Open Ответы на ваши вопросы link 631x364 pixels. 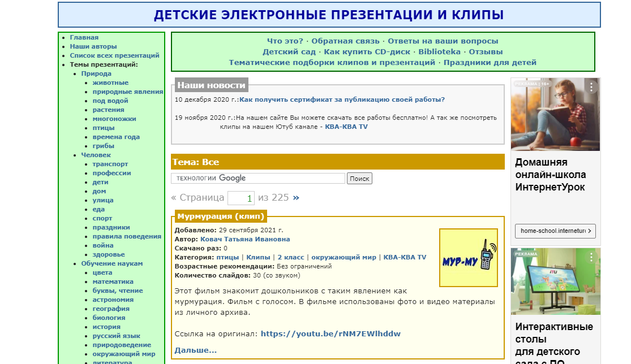(x=443, y=41)
